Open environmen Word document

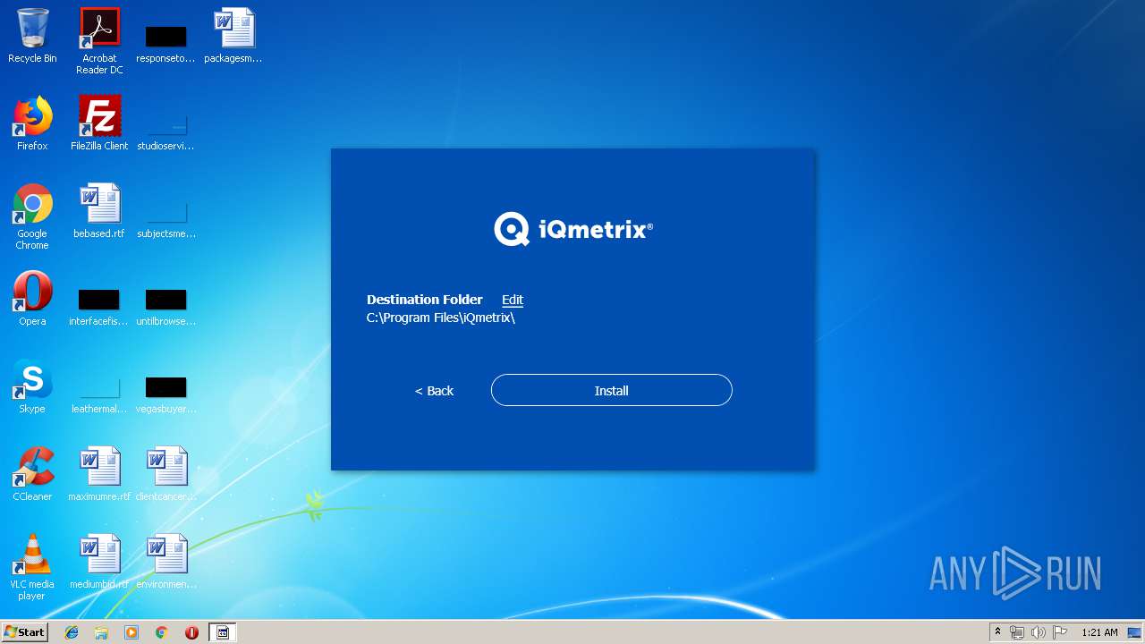pyautogui.click(x=165, y=562)
